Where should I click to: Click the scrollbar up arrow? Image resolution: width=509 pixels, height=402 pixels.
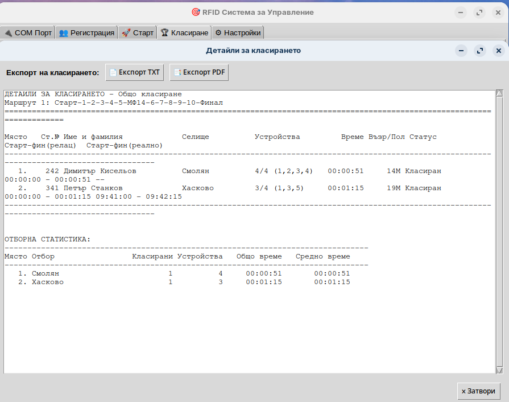point(499,94)
